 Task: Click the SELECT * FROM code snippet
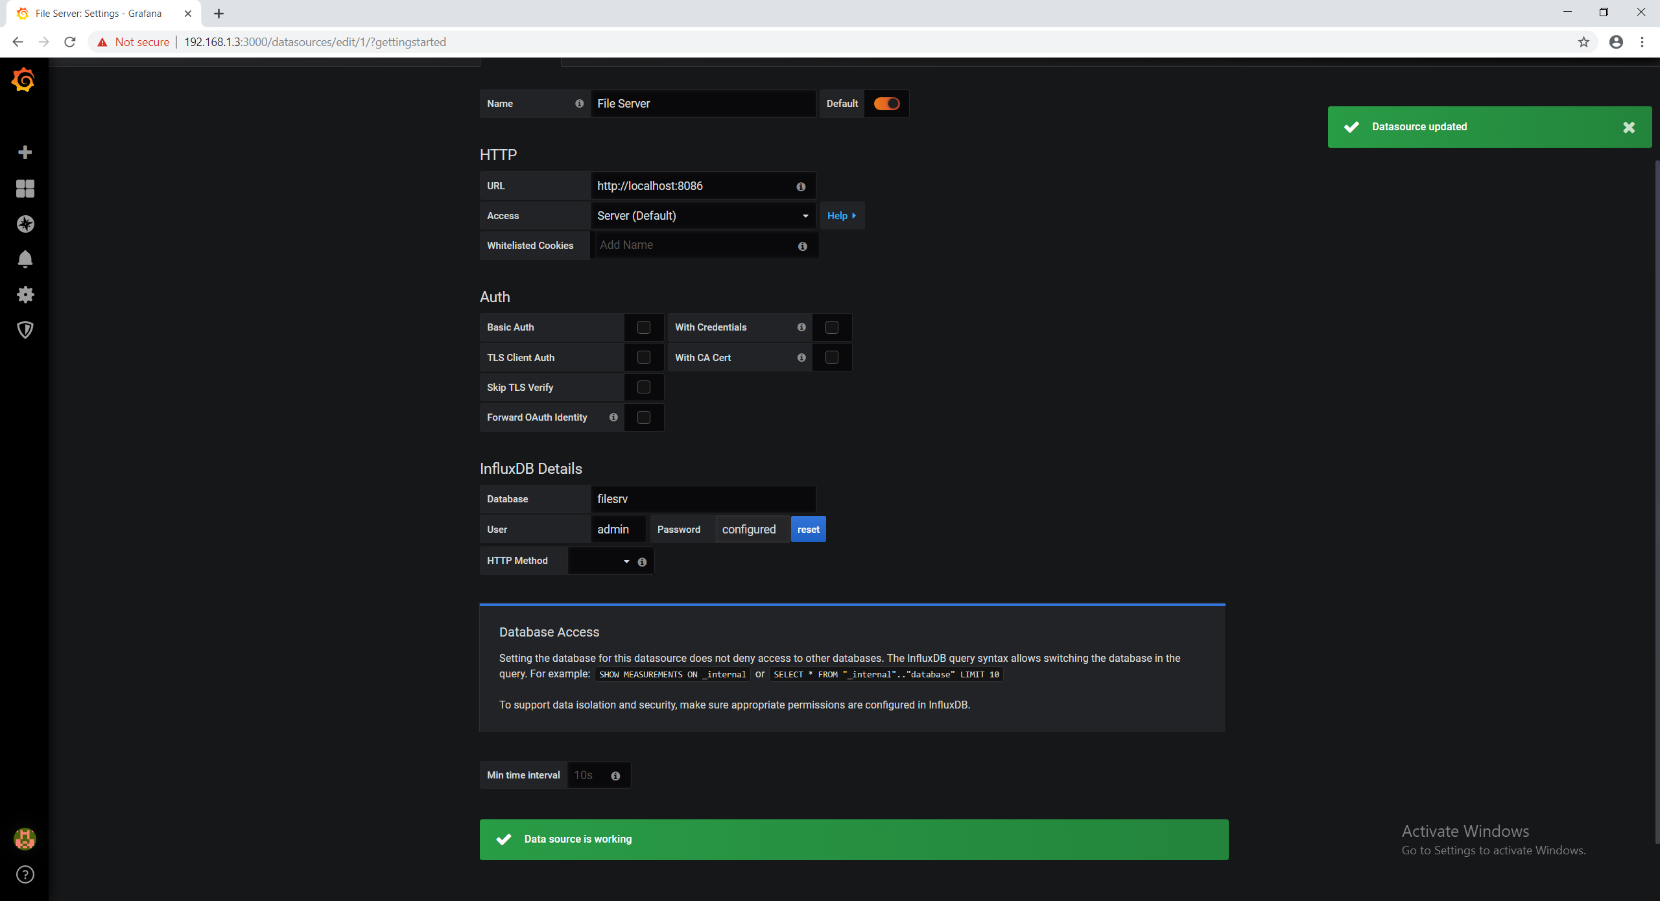pos(886,675)
